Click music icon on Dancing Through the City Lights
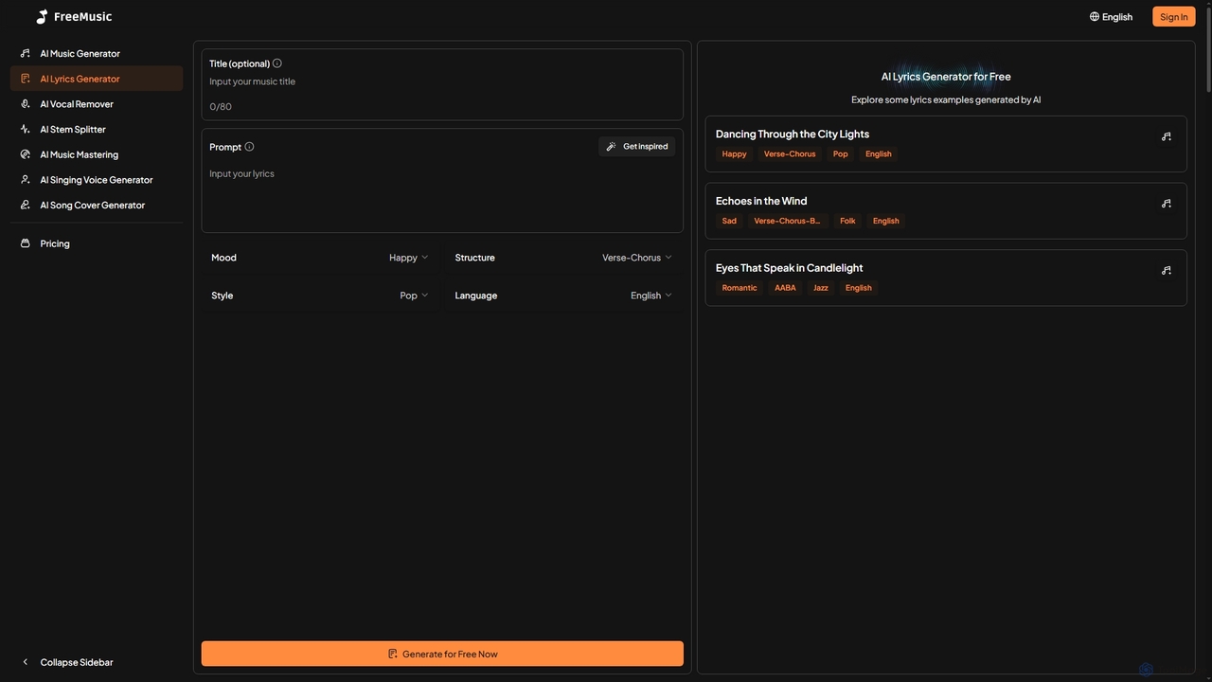Screen dimensions: 1212x682 (1167, 136)
